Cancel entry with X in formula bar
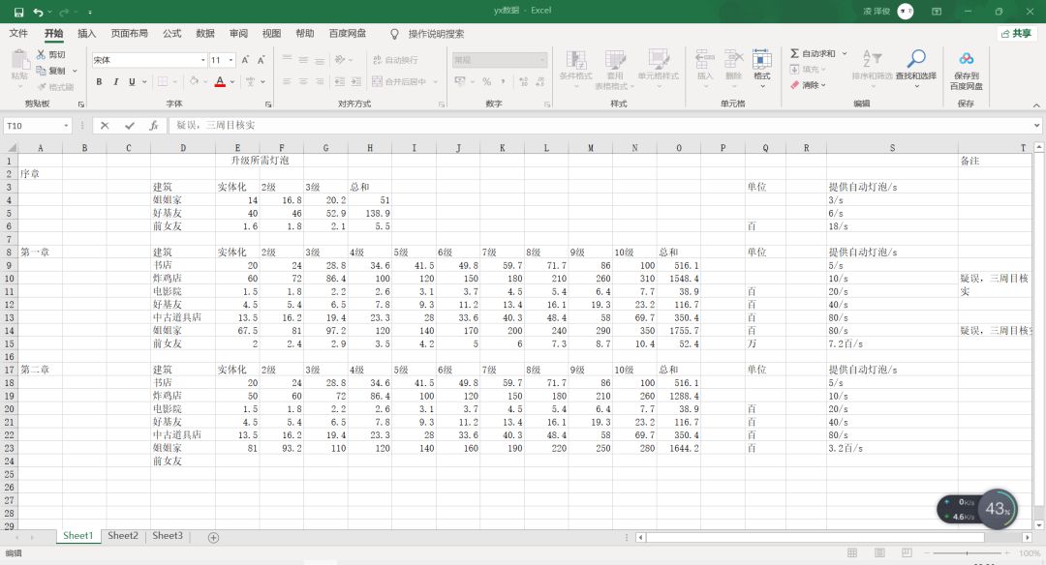 105,125
